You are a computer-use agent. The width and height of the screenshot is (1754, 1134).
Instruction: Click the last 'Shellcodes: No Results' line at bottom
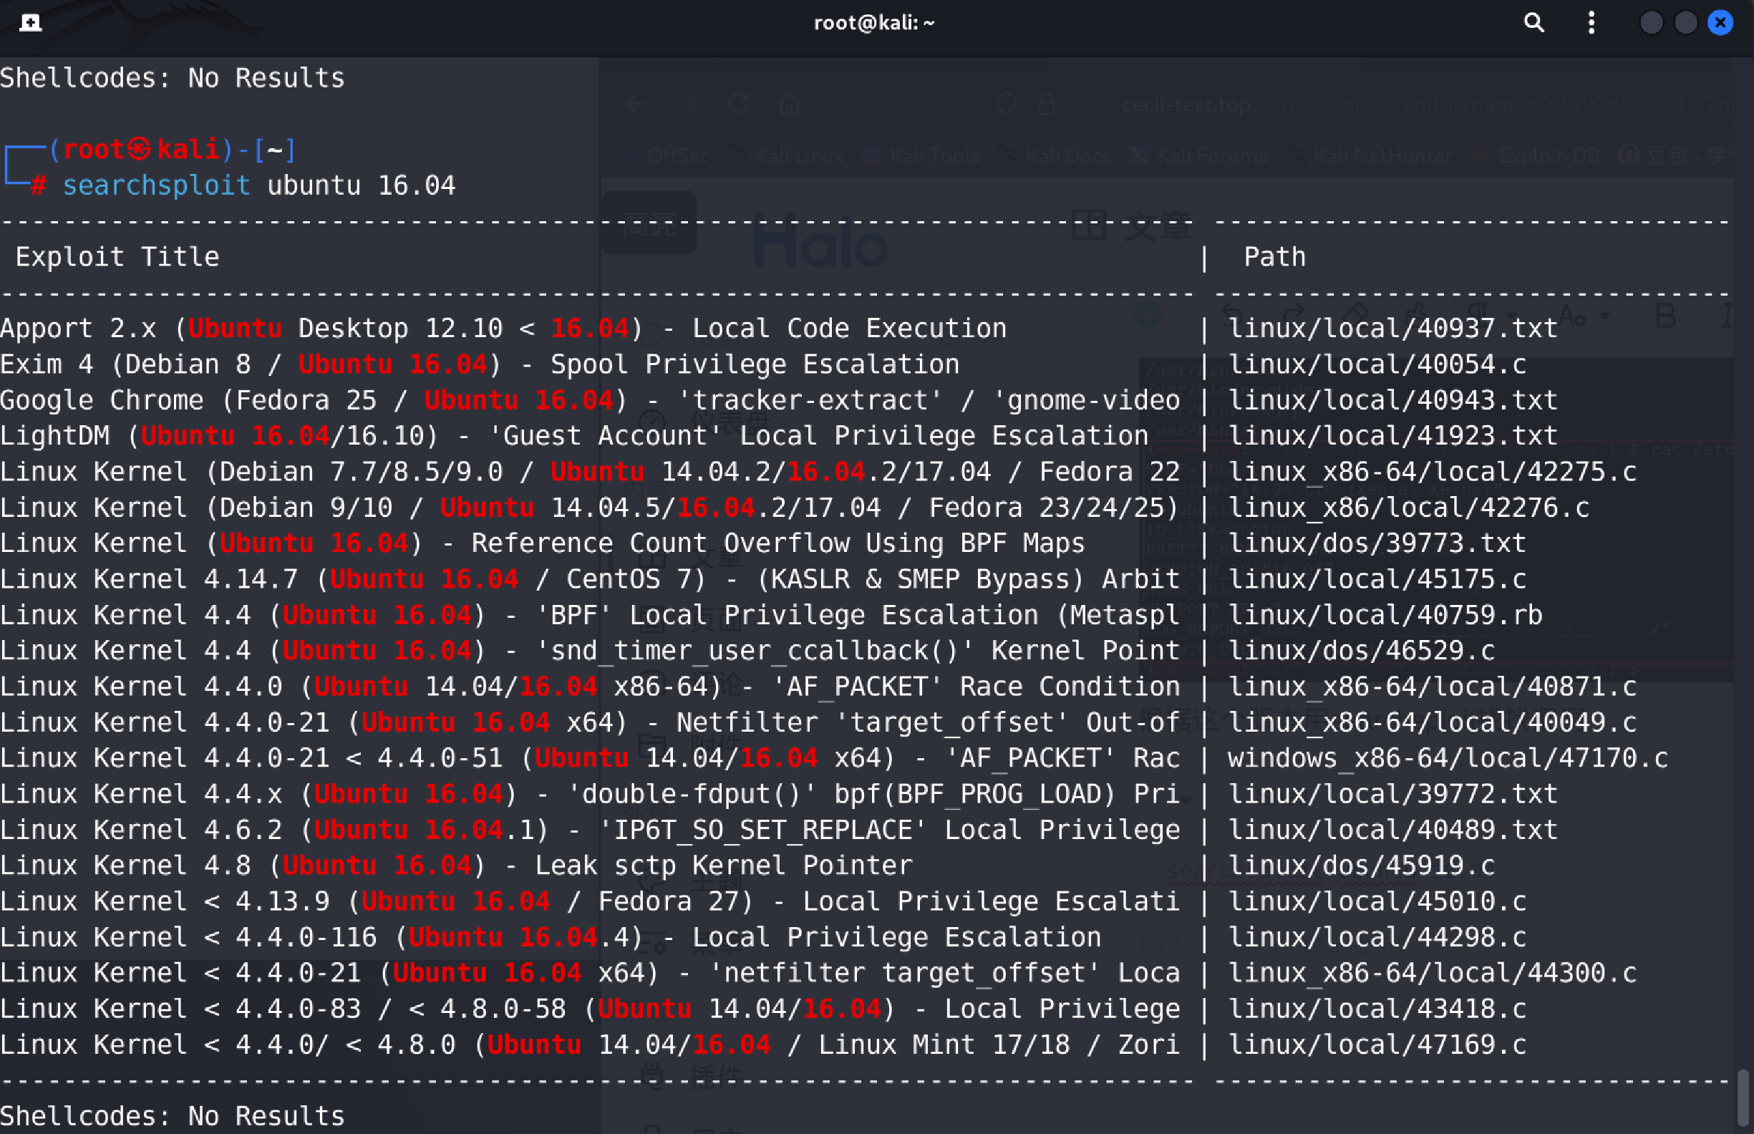pyautogui.click(x=173, y=1116)
